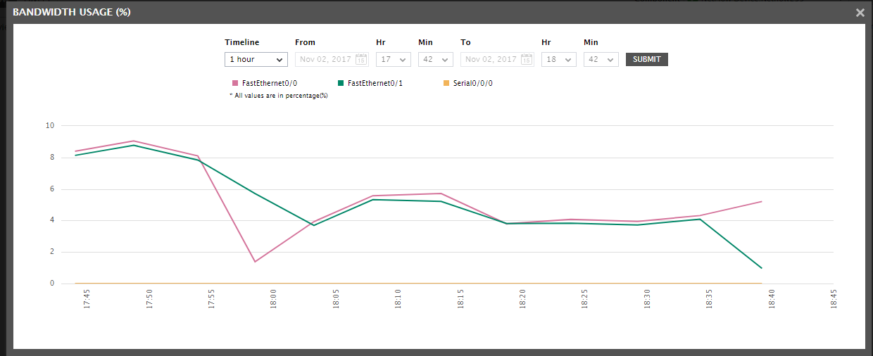The height and width of the screenshot is (356, 873).
Task: Open the To Hr dropdown showing 18
Action: [x=559, y=59]
